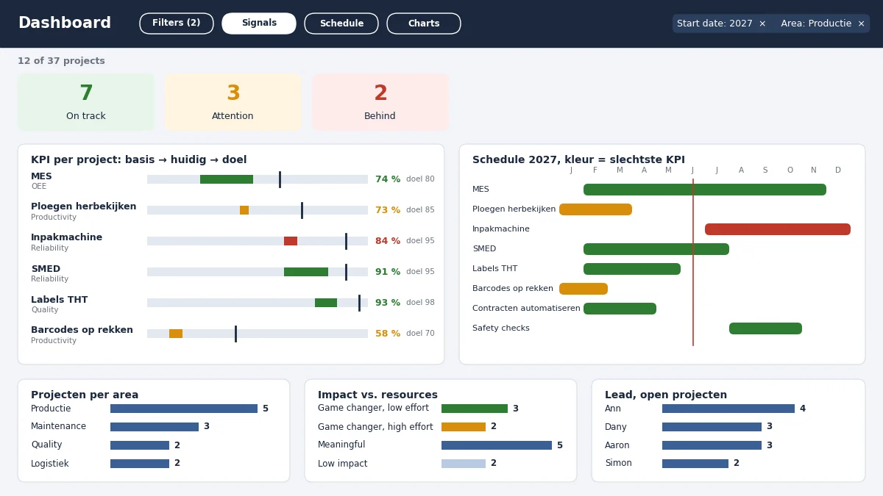Switch to the Schedule tab
Image resolution: width=883 pixels, height=496 pixels.
[341, 24]
